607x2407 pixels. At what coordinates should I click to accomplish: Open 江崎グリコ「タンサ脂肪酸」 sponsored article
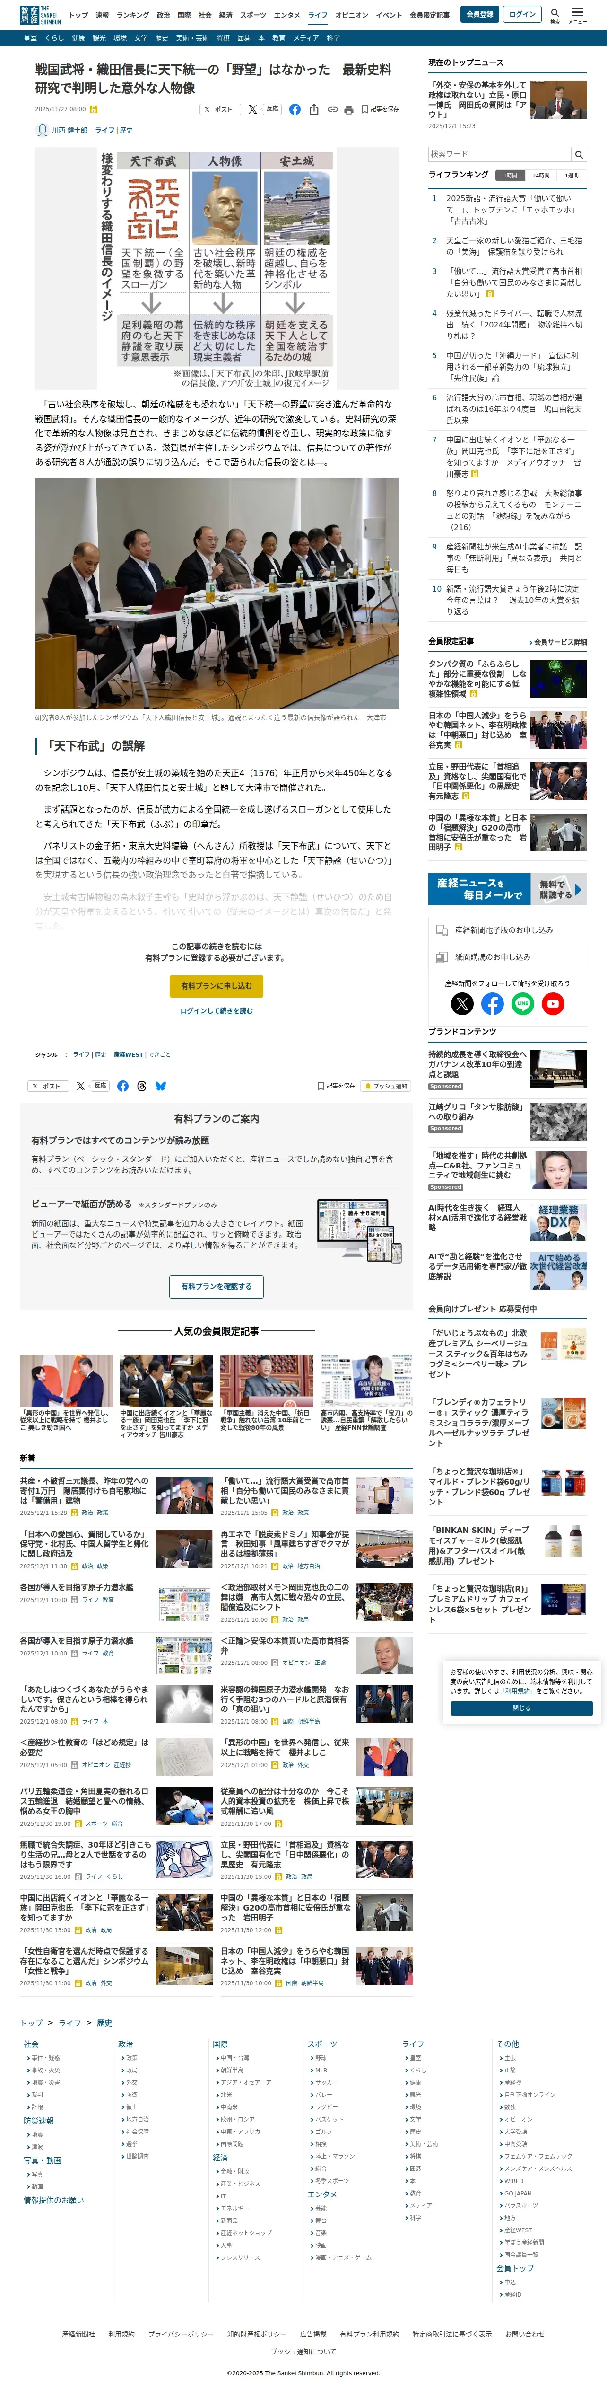(476, 1112)
